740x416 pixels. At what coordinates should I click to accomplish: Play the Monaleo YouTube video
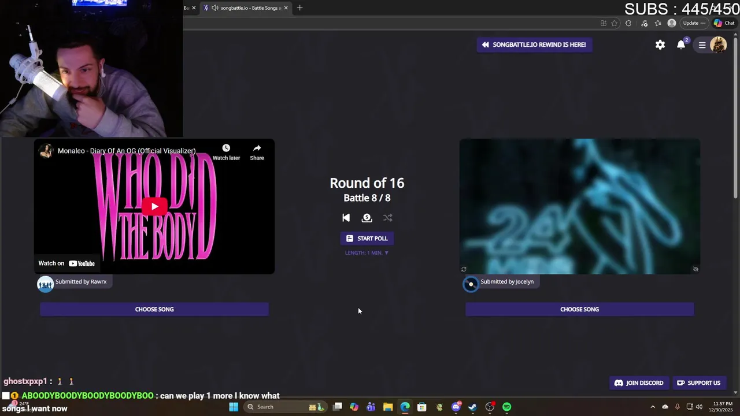pyautogui.click(x=154, y=206)
